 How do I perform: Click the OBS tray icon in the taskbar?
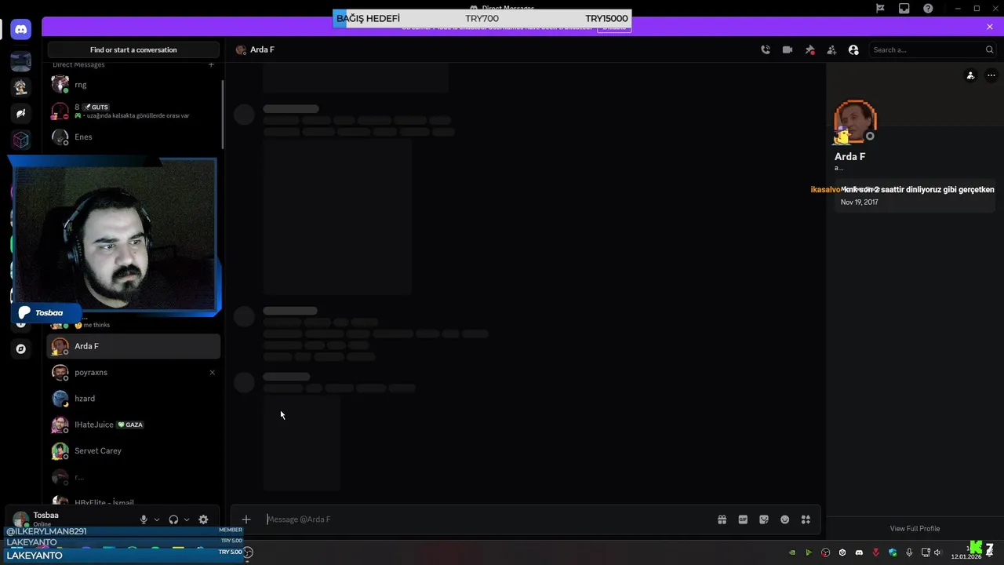pos(826,552)
